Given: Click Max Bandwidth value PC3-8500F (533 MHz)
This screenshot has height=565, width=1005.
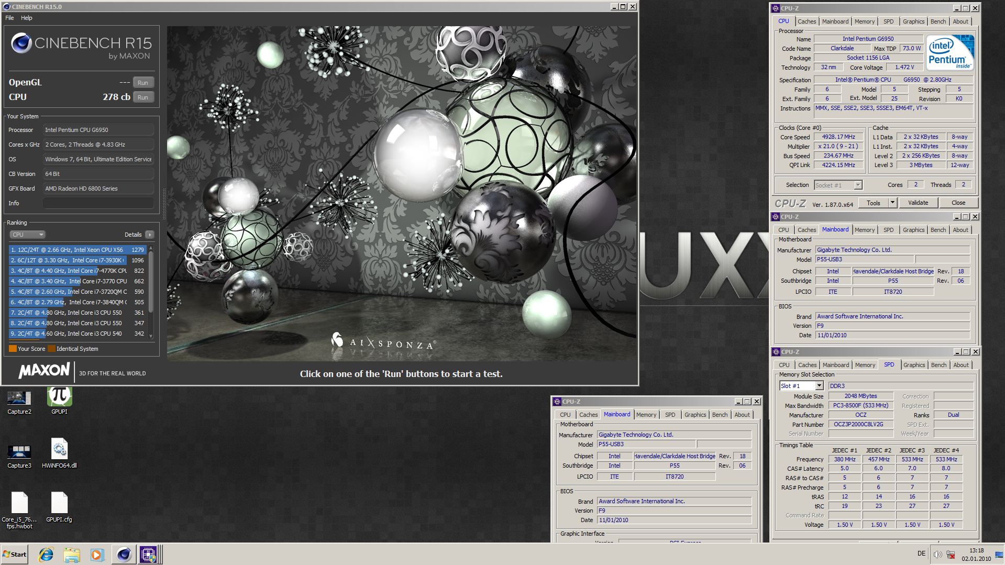Looking at the screenshot, I should [x=861, y=405].
